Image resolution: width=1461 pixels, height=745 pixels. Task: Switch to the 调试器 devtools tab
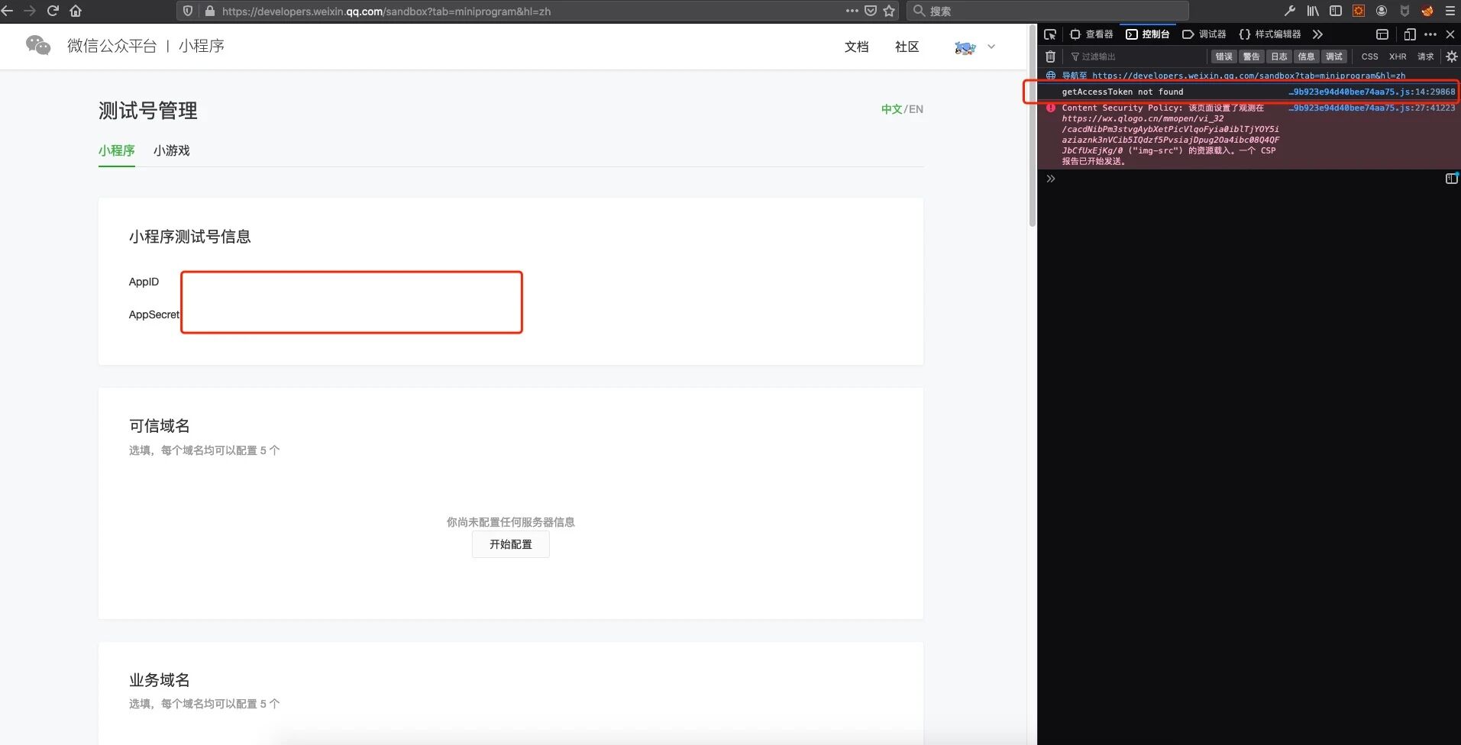1204,34
